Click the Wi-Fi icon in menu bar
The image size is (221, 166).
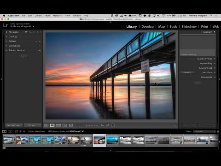click(x=163, y=16)
